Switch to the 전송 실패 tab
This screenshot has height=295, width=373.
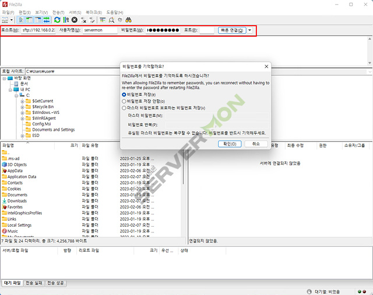(x=34, y=283)
